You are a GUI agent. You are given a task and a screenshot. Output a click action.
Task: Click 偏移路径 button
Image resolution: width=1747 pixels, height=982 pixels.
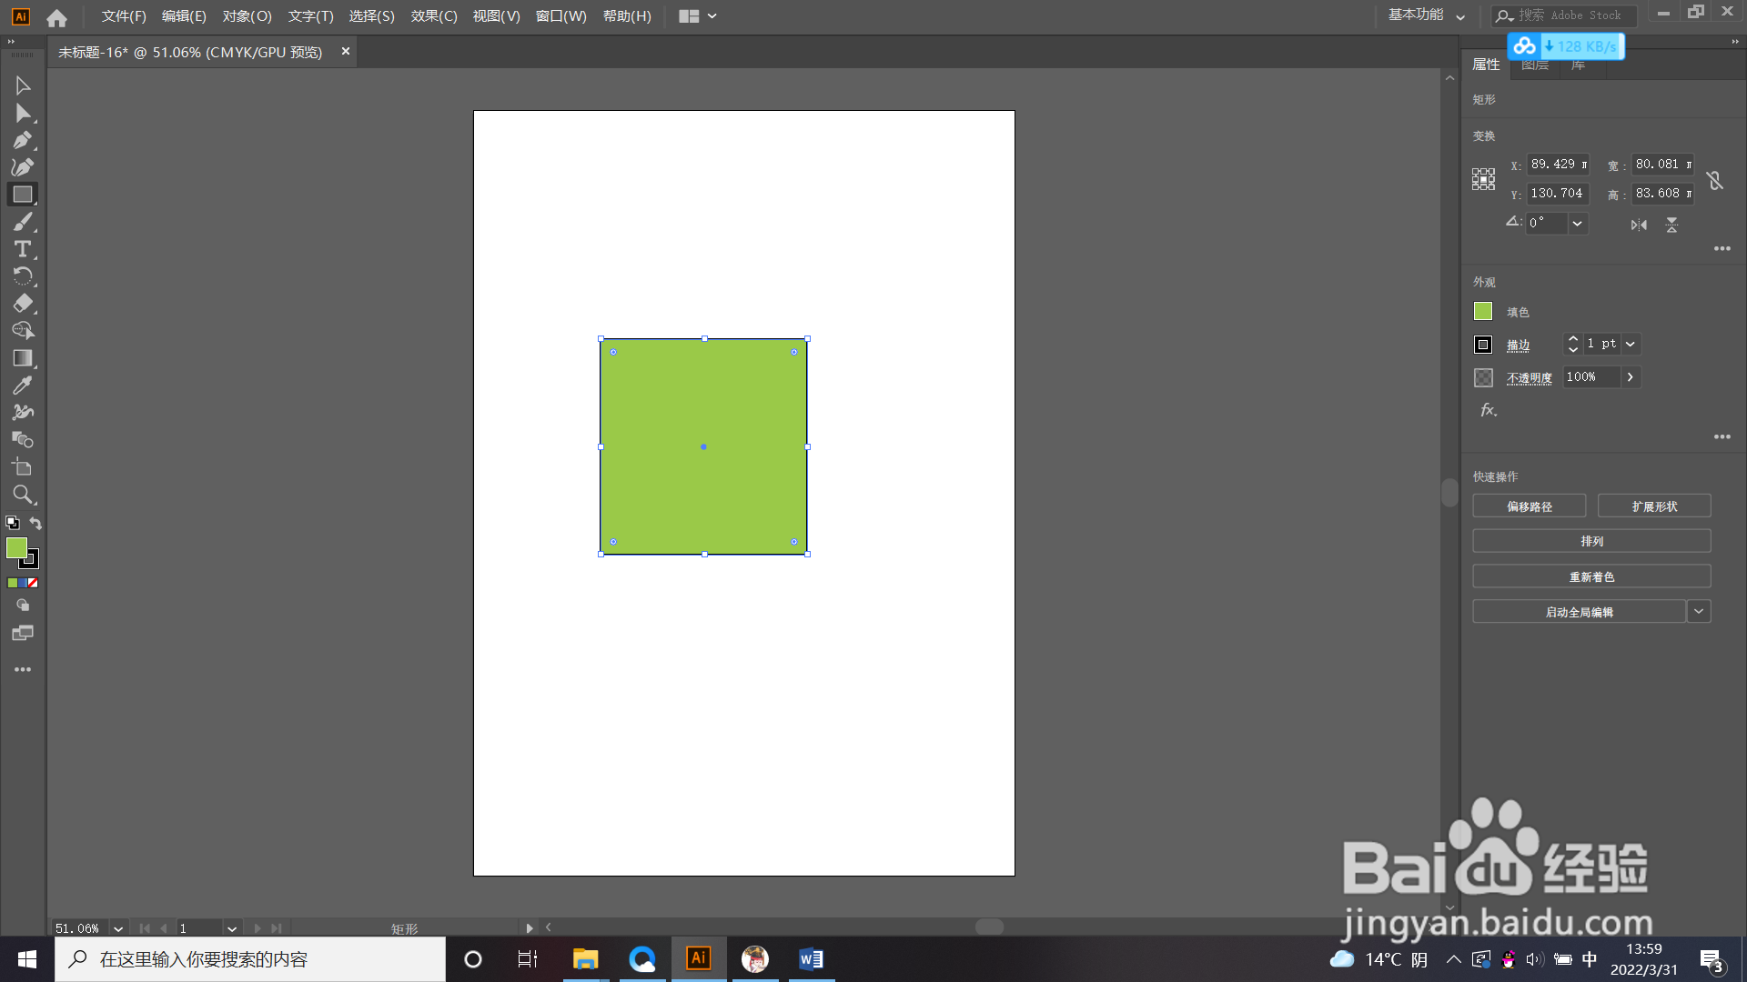point(1530,506)
